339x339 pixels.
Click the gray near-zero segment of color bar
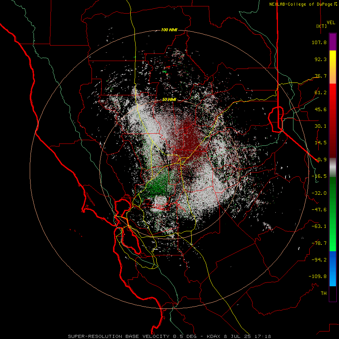[333, 168]
